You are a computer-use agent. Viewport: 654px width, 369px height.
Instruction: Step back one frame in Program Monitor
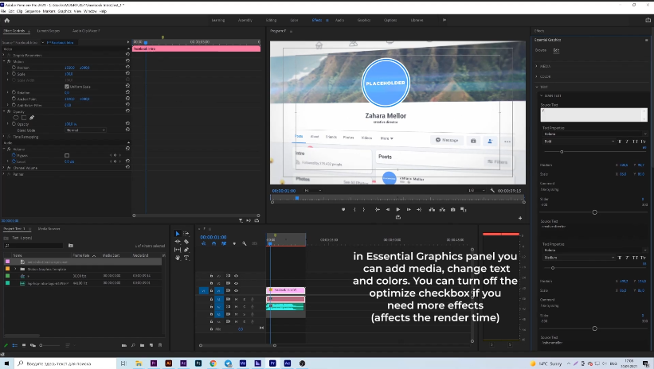[x=387, y=209]
